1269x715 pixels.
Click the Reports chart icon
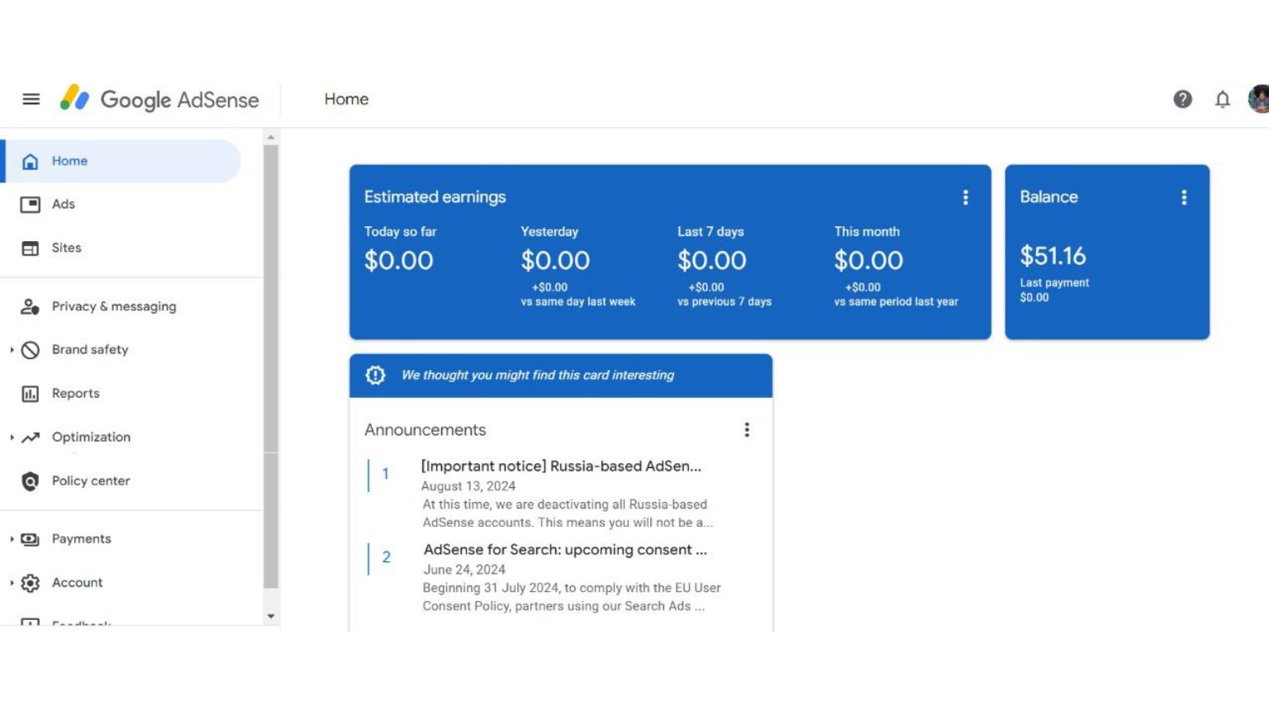(31, 394)
